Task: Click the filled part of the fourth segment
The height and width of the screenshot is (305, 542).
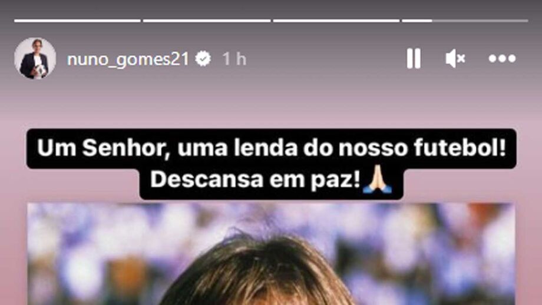Action: pos(417,21)
